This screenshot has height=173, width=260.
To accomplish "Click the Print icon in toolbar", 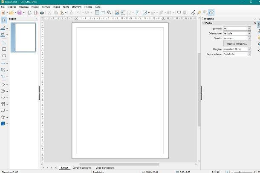I will click(42, 13).
